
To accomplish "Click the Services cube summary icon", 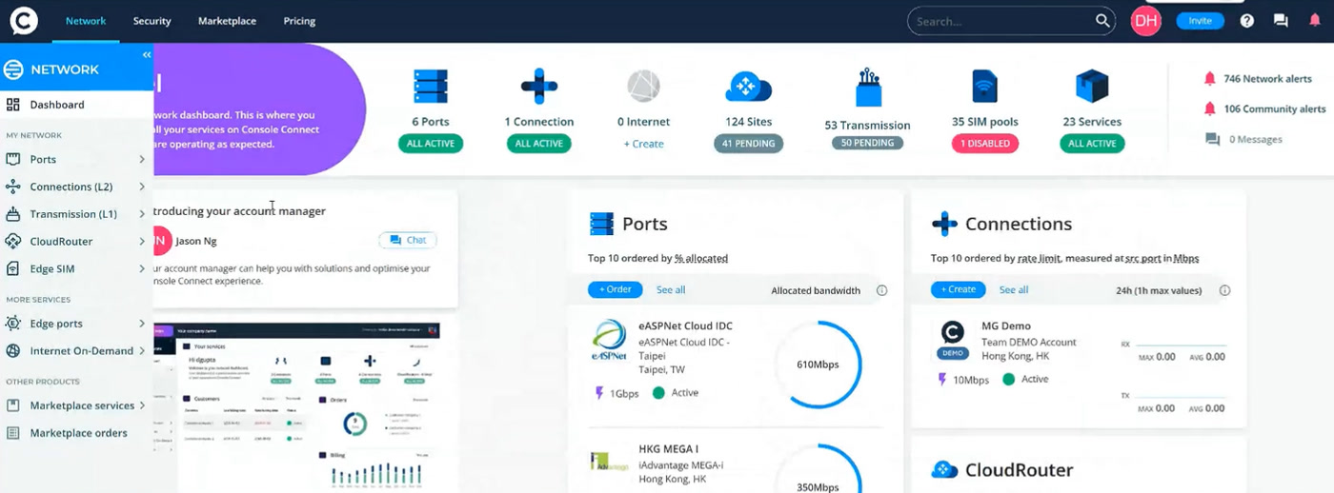I will click(1092, 86).
